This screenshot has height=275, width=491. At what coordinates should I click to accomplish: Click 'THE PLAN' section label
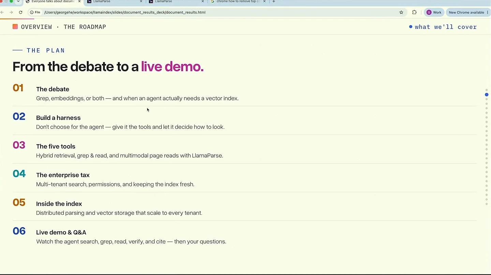click(x=46, y=50)
